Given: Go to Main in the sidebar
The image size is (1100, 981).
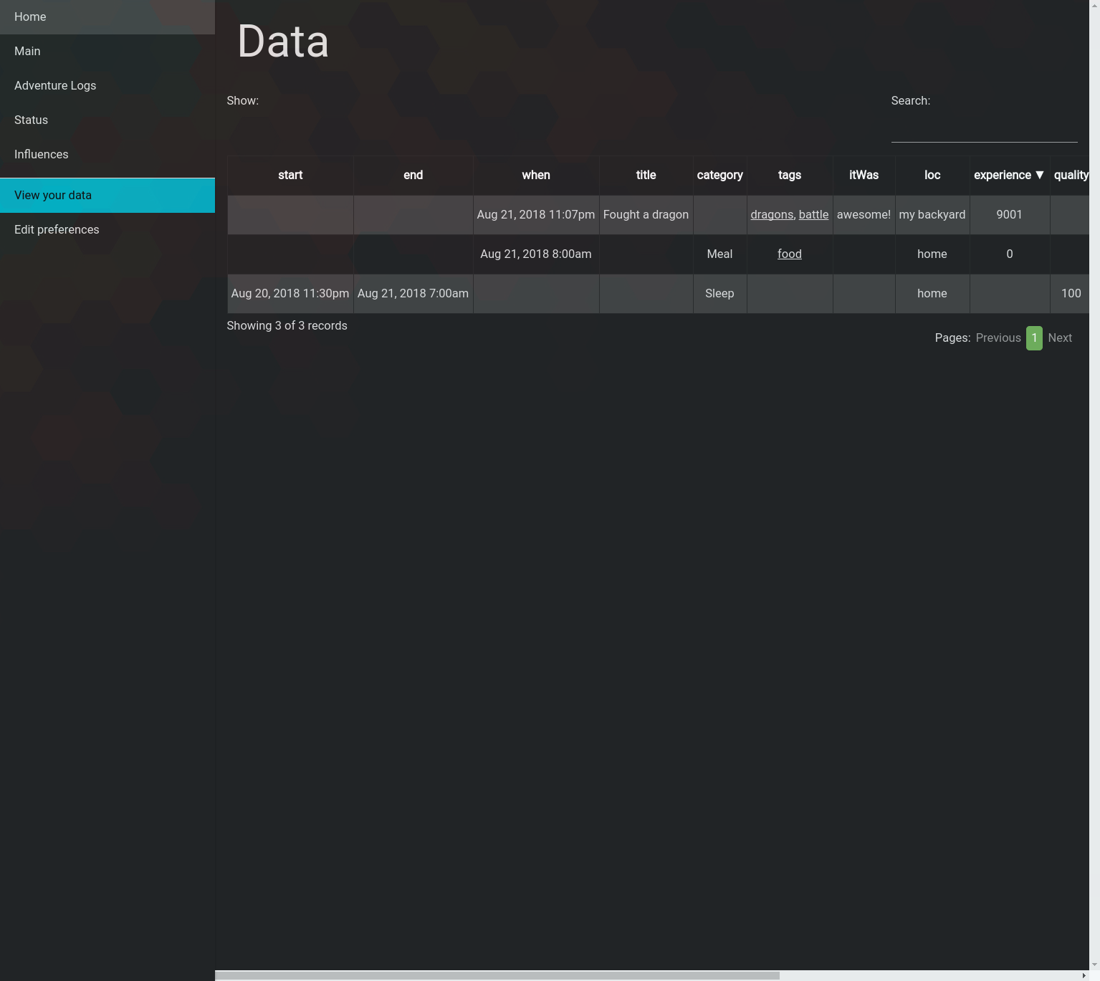Looking at the screenshot, I should [x=107, y=51].
